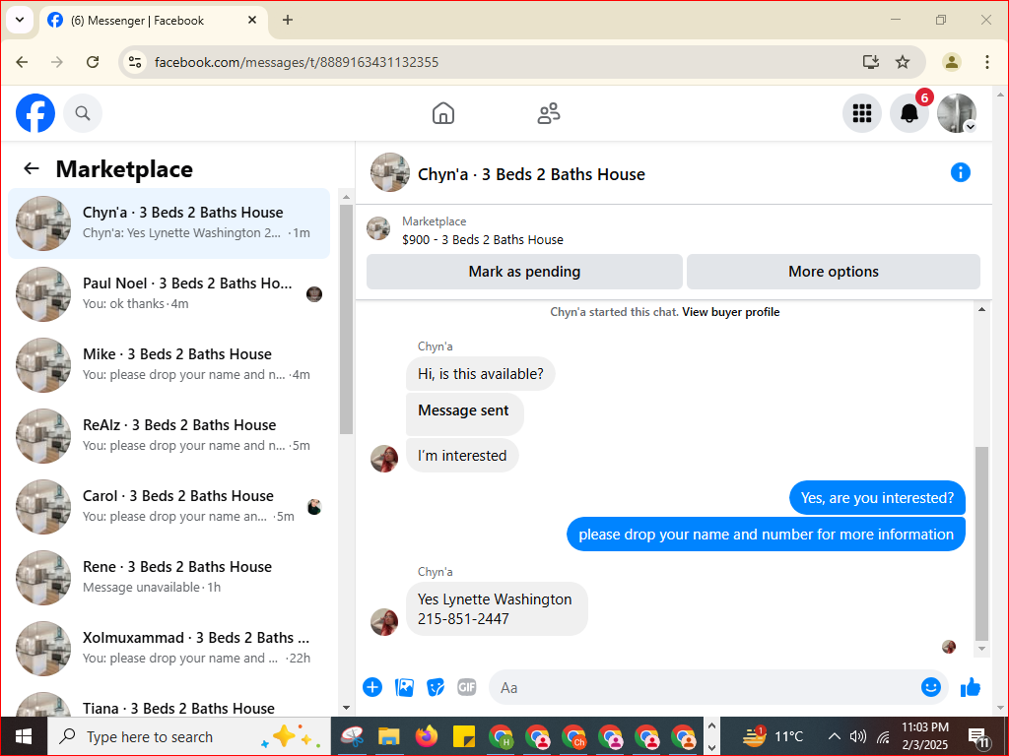Open Sticky Notes from taskbar
This screenshot has height=756, width=1009.
coord(463,736)
